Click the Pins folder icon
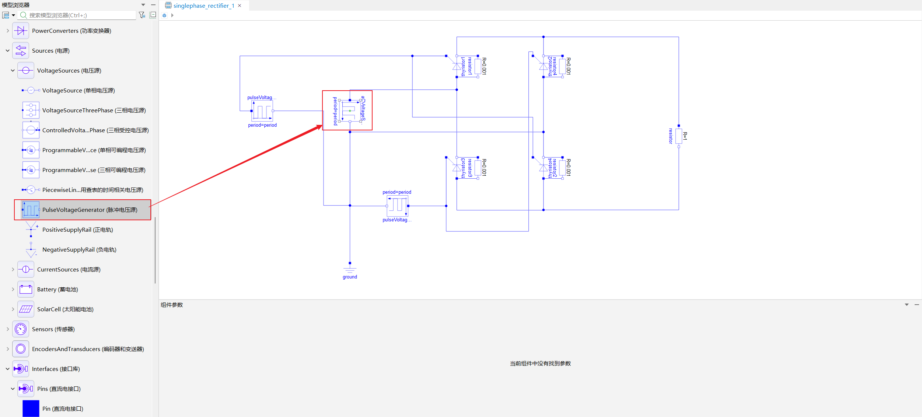This screenshot has width=922, height=417. (x=26, y=389)
